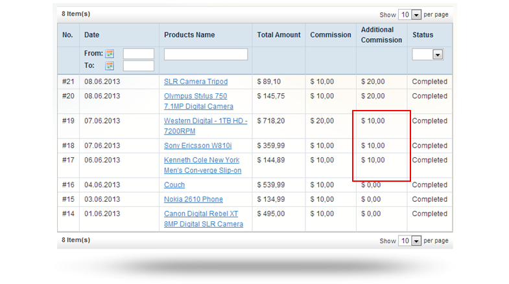Select the order number #18 cell
The width and height of the screenshot is (509, 284).
68,146
